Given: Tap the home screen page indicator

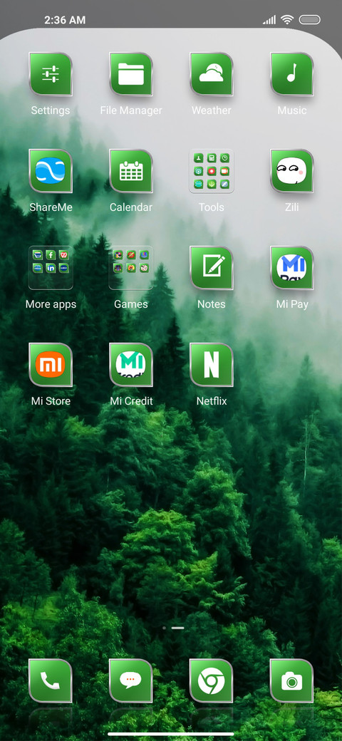Looking at the screenshot, I should [x=173, y=628].
